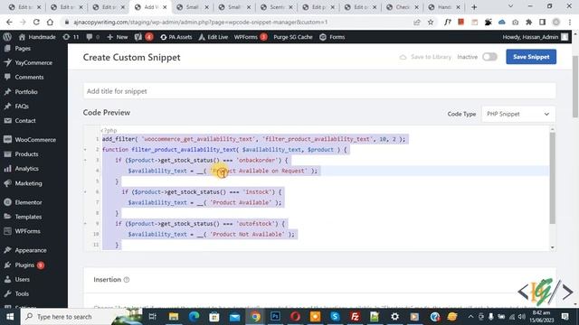Open the comments bubble in admin bar

click(x=92, y=37)
